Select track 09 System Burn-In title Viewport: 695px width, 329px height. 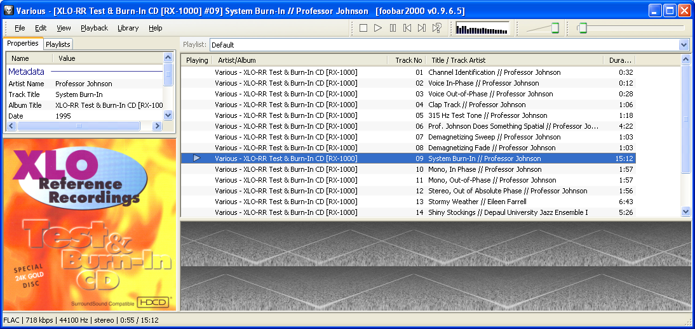click(x=485, y=158)
